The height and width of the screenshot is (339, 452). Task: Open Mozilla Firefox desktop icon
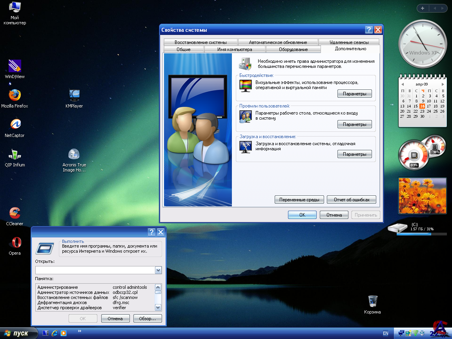coord(15,95)
